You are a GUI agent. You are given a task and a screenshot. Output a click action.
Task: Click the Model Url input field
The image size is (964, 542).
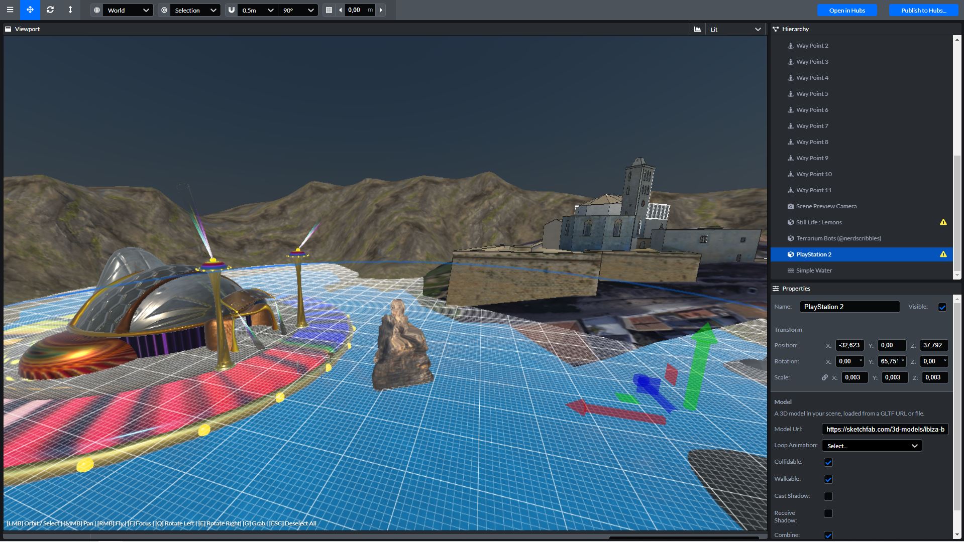(x=885, y=429)
